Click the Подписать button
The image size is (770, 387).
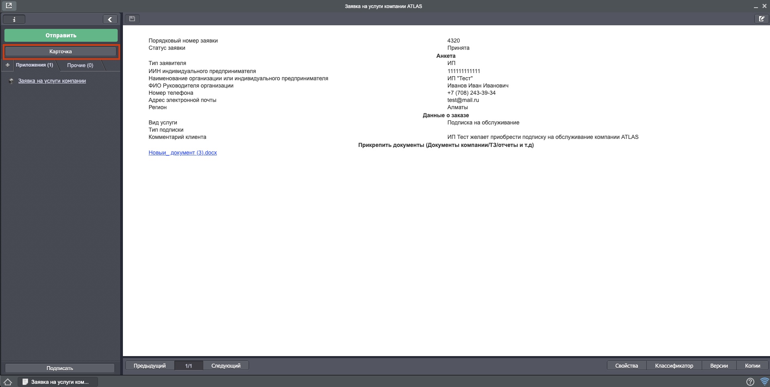tap(60, 368)
